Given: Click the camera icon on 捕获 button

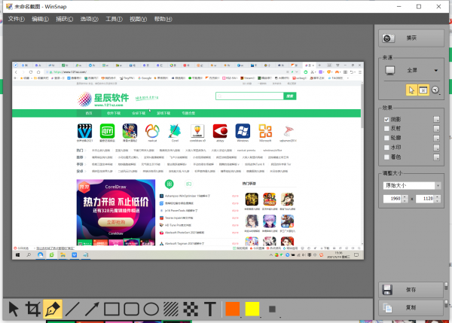Looking at the screenshot, I should coord(388,38).
